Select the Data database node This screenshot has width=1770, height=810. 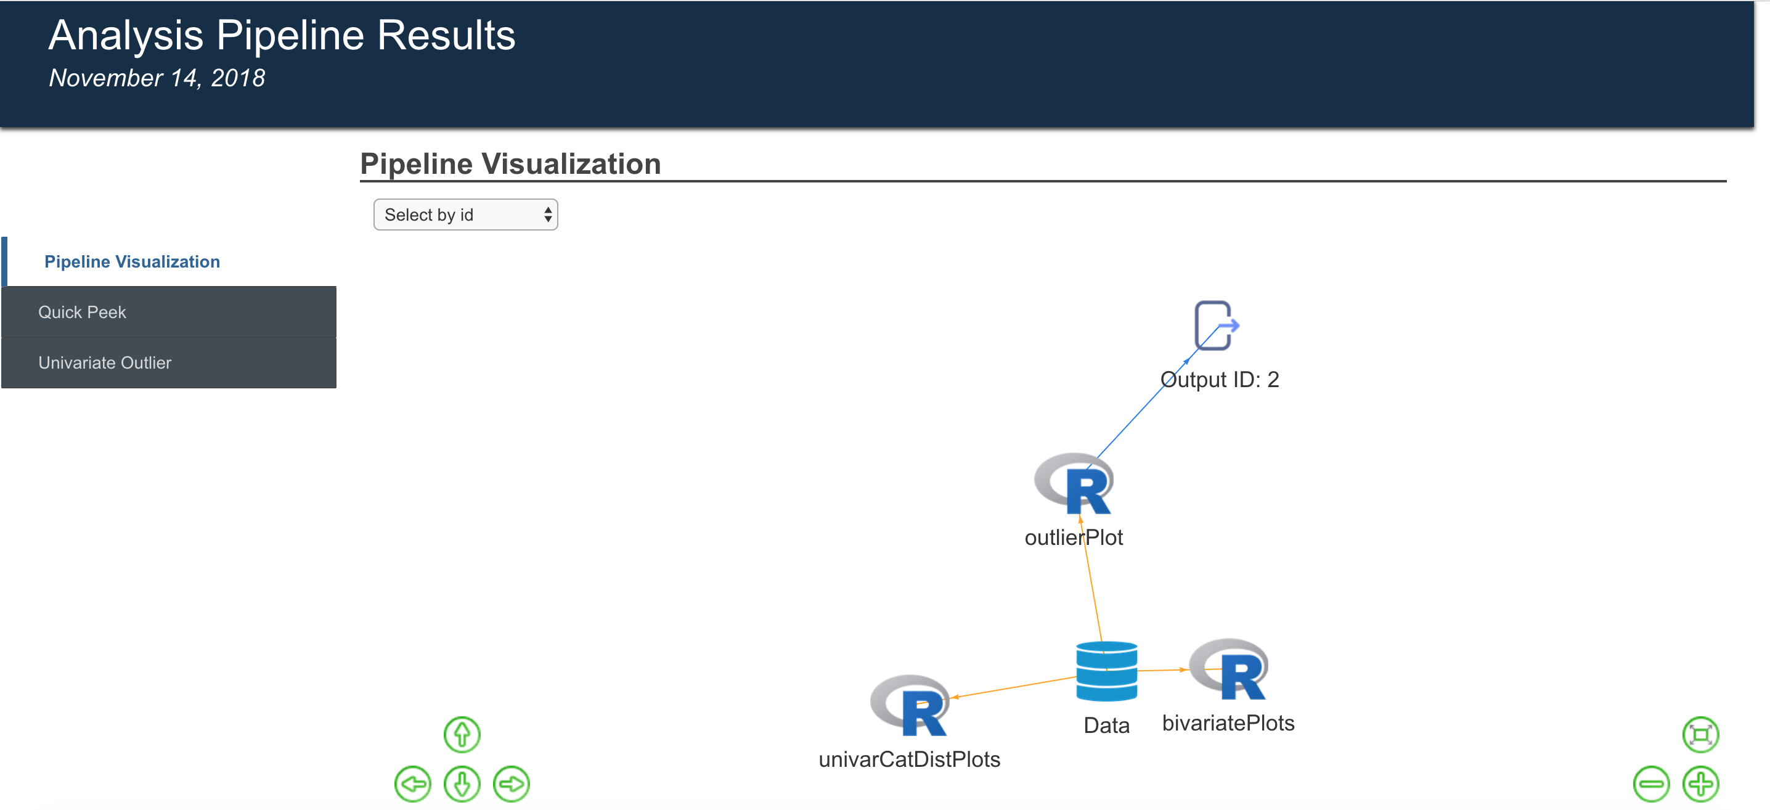pyautogui.click(x=1106, y=671)
